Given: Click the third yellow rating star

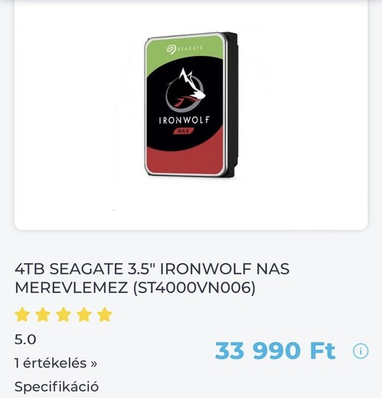Looking at the screenshot, I should 64,314.
